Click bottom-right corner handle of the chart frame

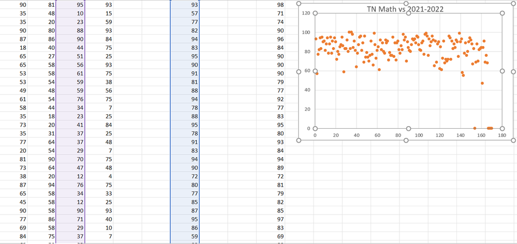[513, 140]
